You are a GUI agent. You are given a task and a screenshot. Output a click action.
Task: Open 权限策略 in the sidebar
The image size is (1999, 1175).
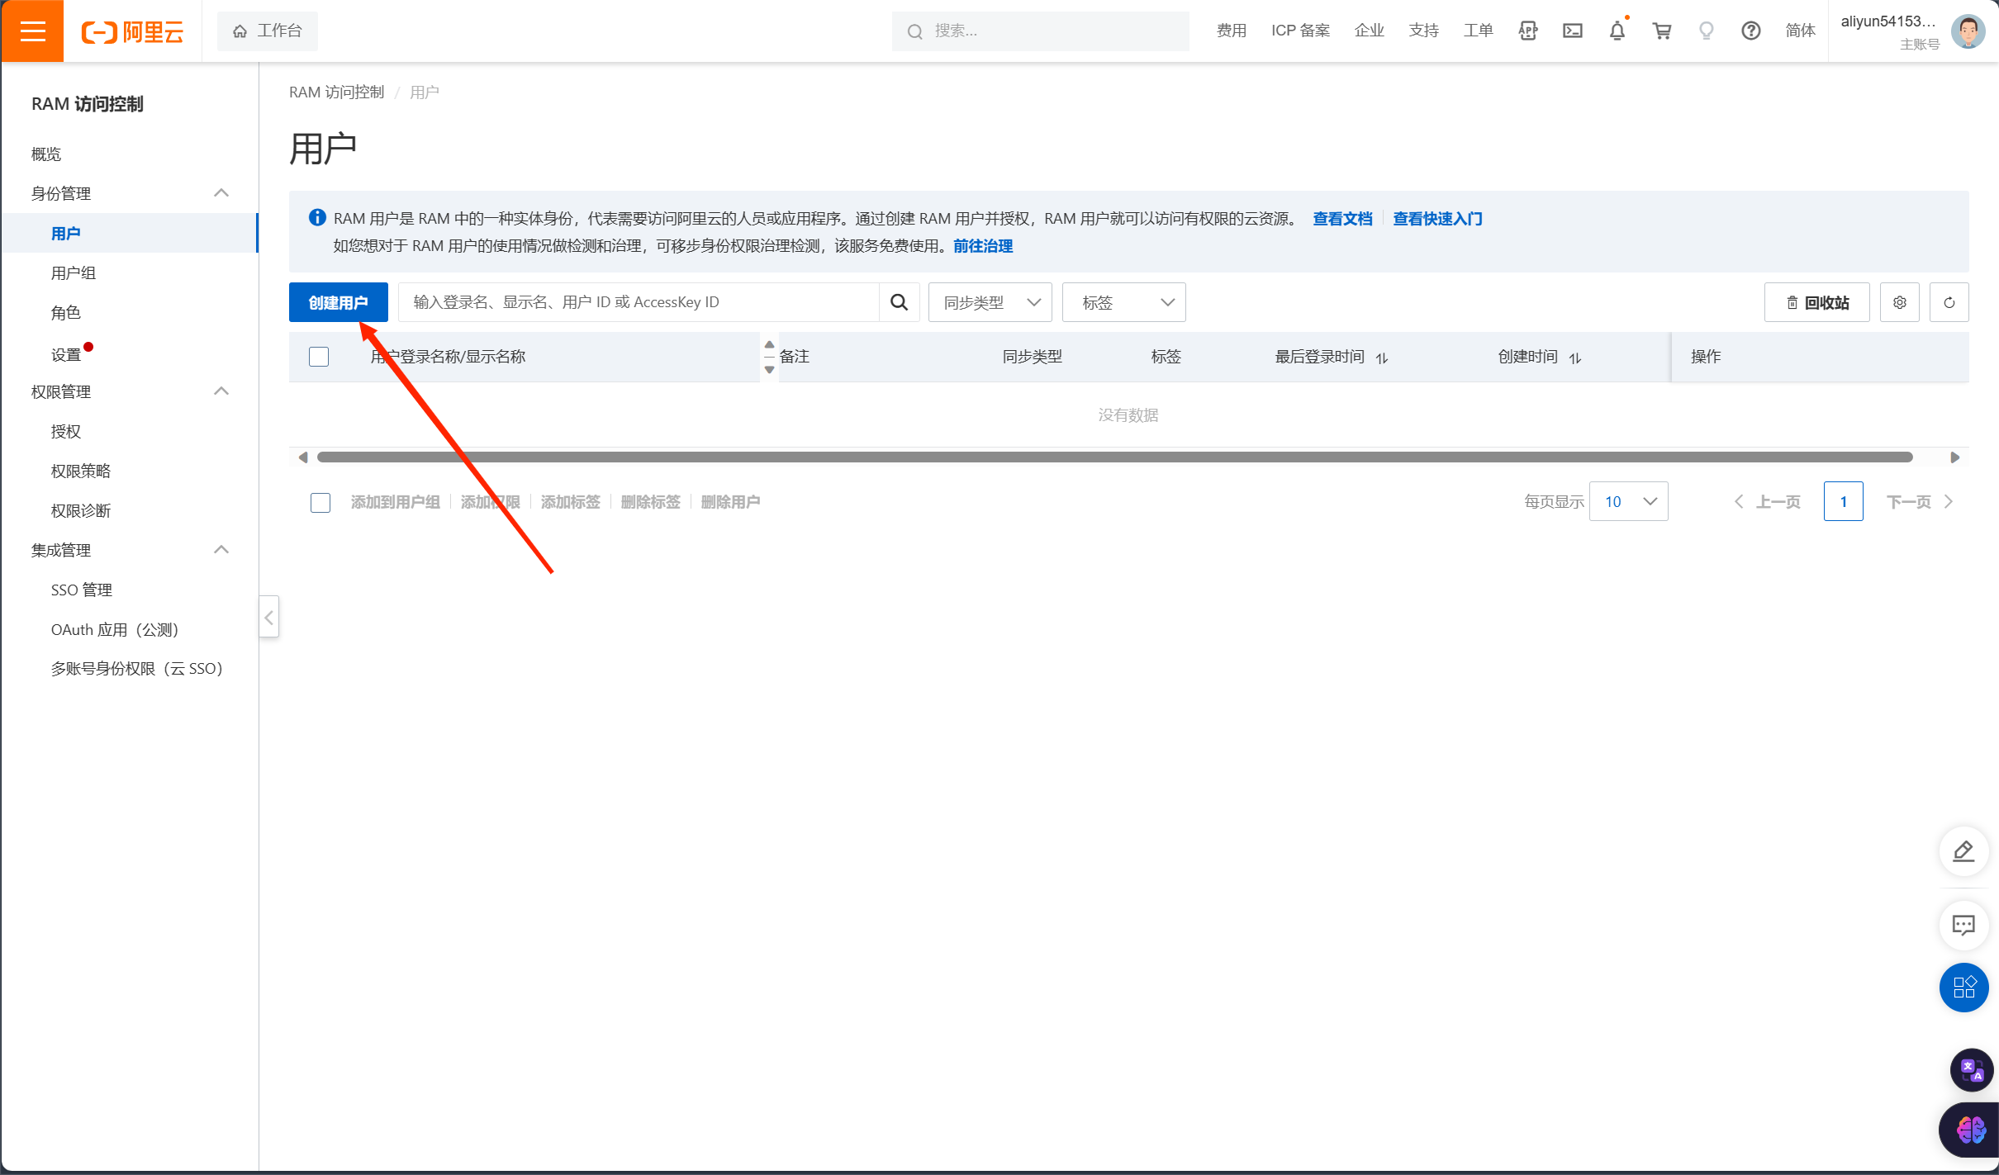pyautogui.click(x=81, y=471)
